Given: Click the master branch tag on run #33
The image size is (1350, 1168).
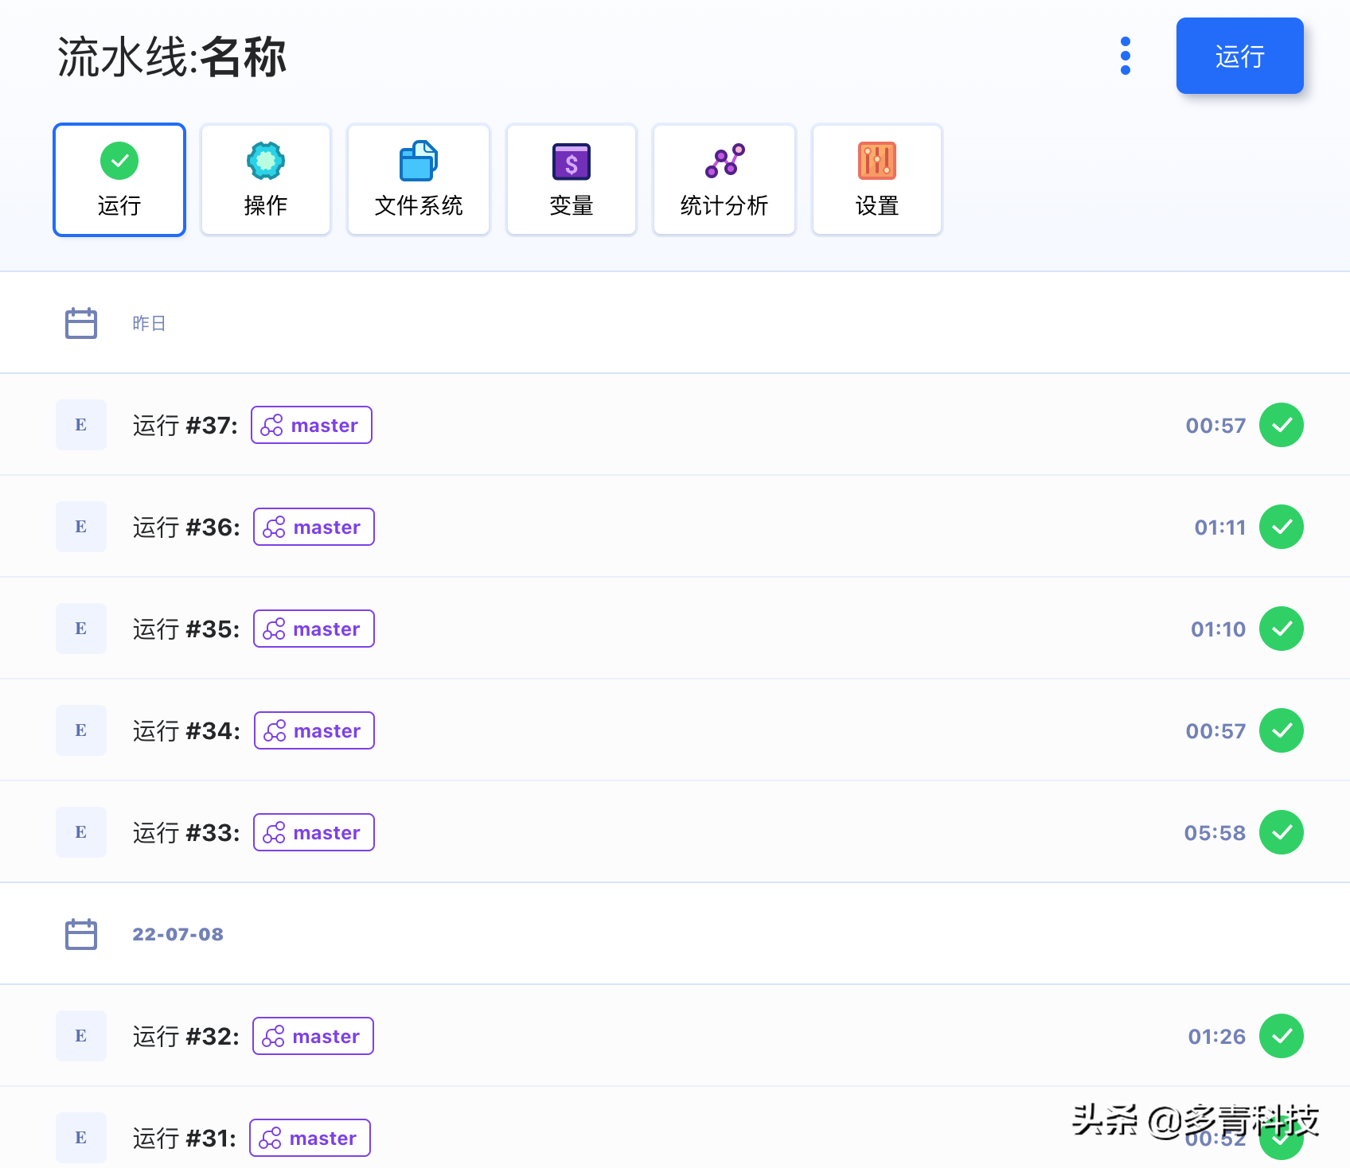Looking at the screenshot, I should [x=314, y=832].
